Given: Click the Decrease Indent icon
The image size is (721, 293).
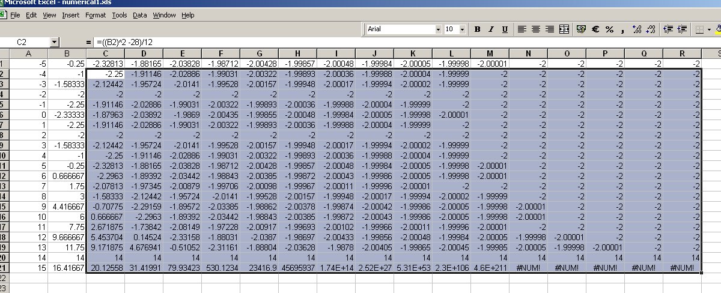Looking at the screenshot, I should pyautogui.click(x=668, y=29).
